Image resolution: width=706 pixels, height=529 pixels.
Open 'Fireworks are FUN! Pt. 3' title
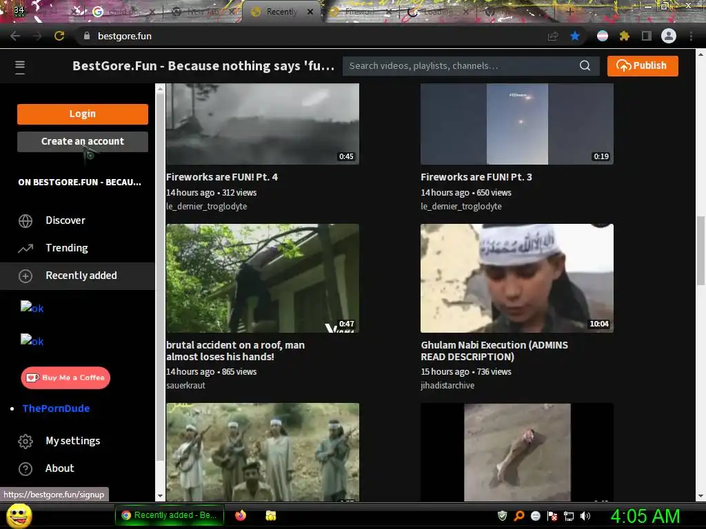tap(476, 177)
